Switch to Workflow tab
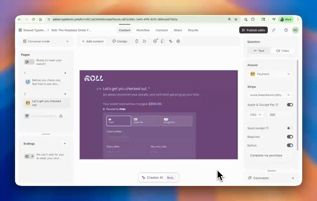The image size is (317, 201). 143,30
